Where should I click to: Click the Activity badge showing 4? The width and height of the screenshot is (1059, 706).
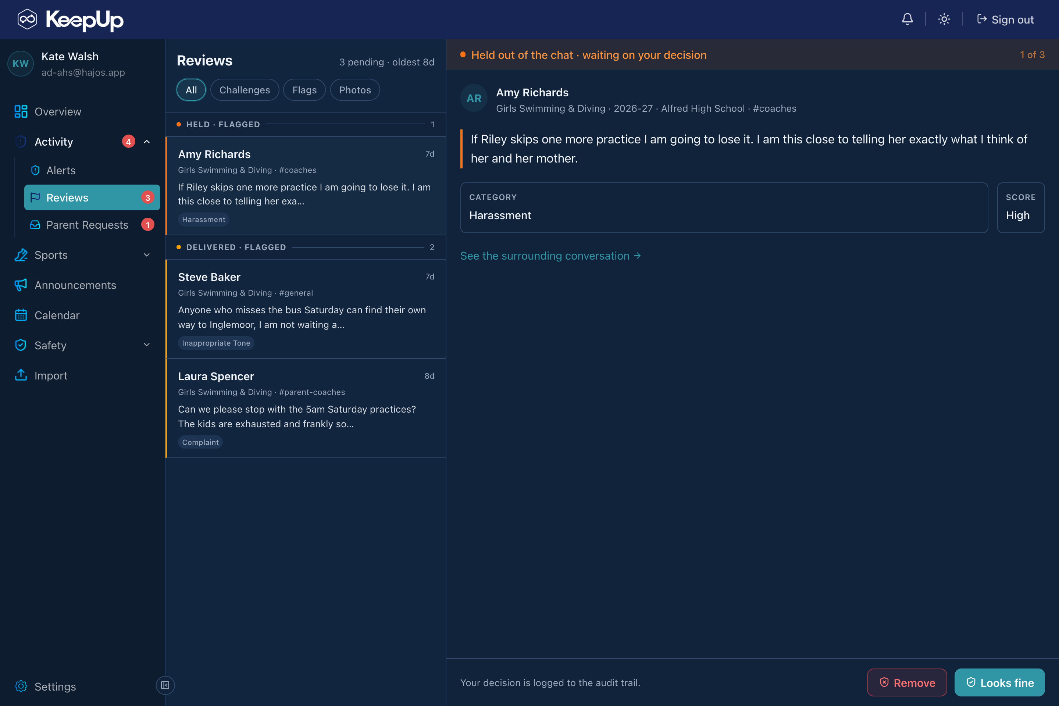tap(128, 141)
